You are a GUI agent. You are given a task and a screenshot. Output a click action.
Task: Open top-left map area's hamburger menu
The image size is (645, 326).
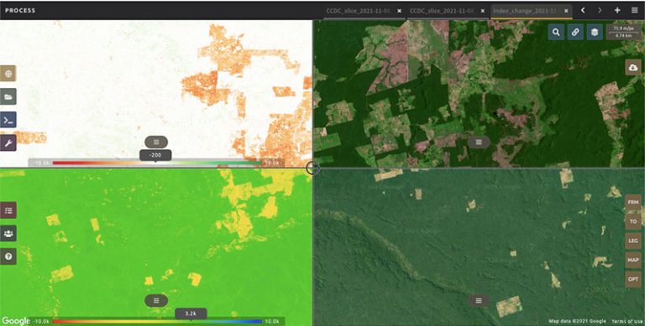[156, 142]
